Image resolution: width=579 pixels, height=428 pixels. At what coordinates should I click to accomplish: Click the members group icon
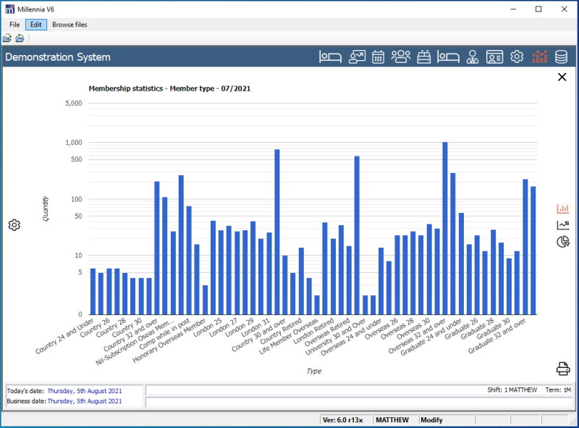point(401,56)
